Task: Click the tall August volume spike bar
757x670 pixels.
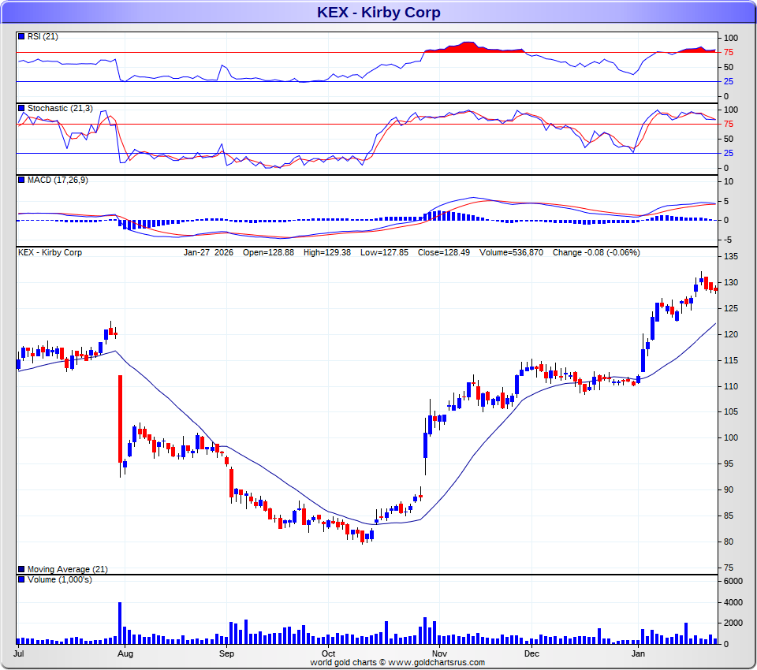Action: 120,623
